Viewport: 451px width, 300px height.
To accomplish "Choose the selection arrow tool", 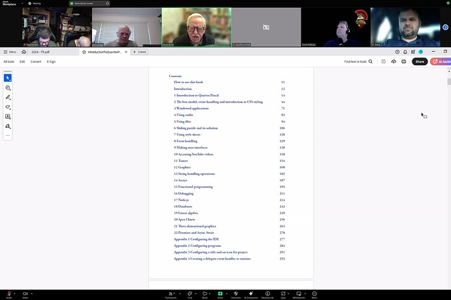I will [x=8, y=78].
